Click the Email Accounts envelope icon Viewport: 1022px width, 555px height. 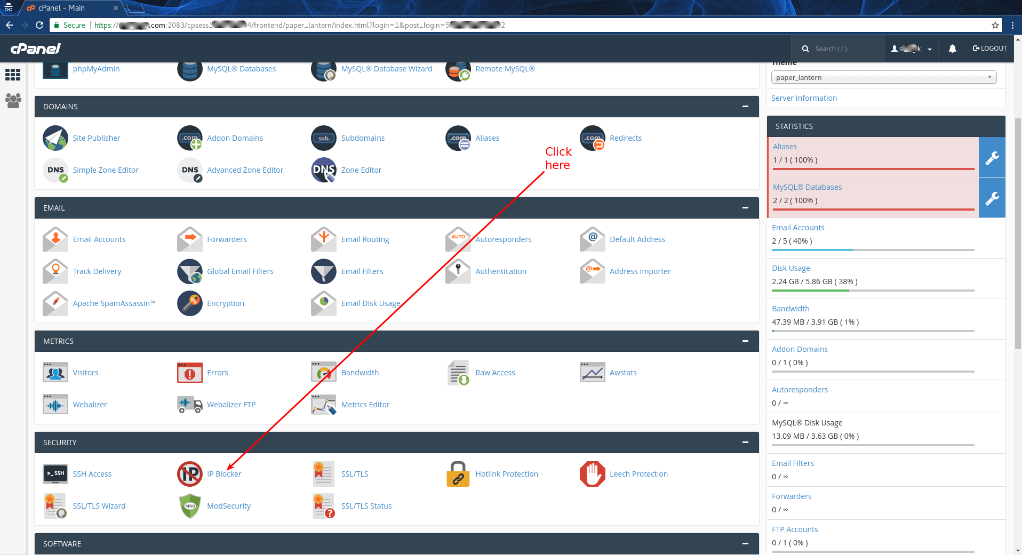pyautogui.click(x=55, y=239)
